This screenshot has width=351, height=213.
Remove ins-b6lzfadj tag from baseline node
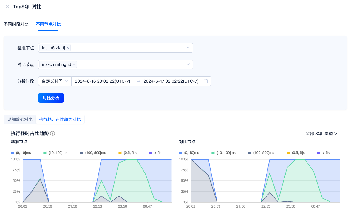68,48
